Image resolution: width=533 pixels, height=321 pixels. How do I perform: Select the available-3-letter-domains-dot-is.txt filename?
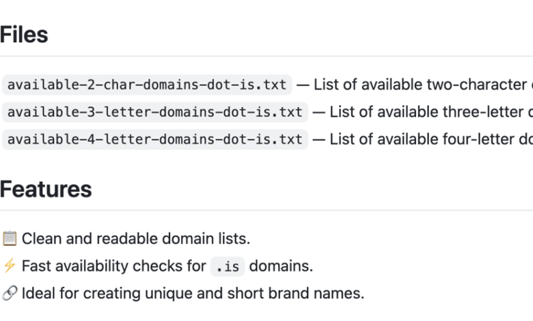[155, 112]
